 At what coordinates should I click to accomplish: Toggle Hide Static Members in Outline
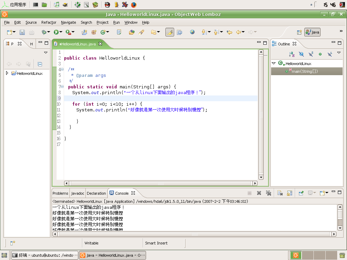311,54
